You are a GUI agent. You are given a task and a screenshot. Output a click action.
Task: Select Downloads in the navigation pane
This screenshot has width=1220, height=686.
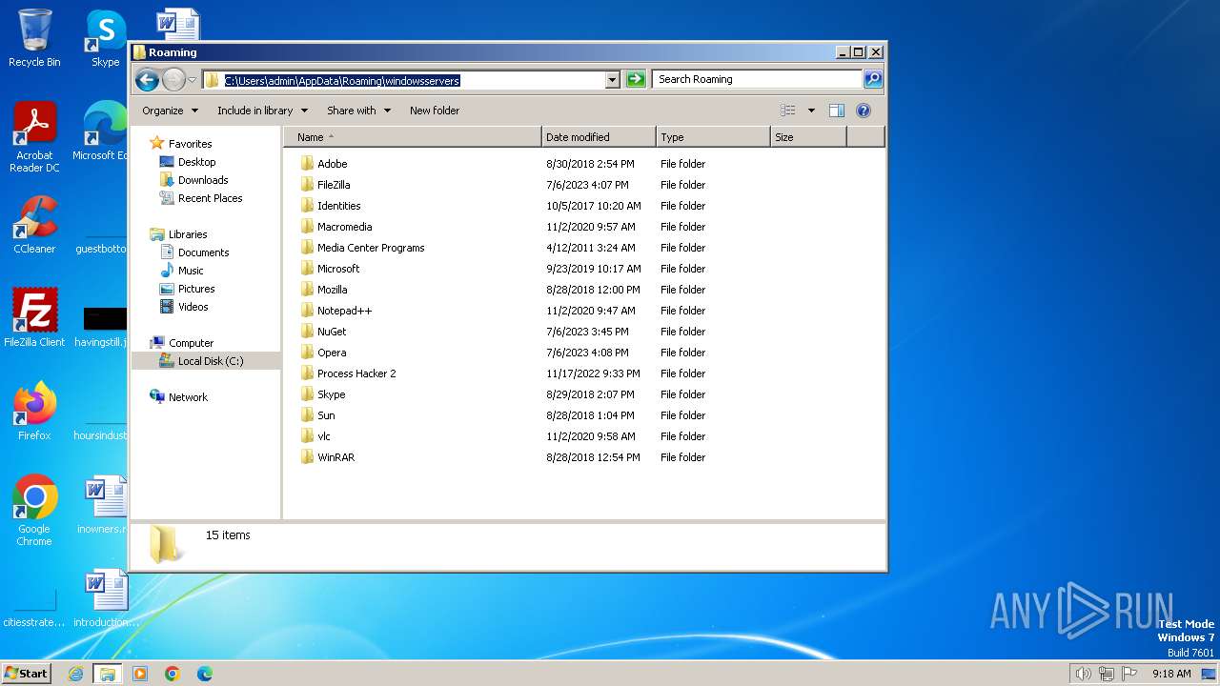click(202, 180)
